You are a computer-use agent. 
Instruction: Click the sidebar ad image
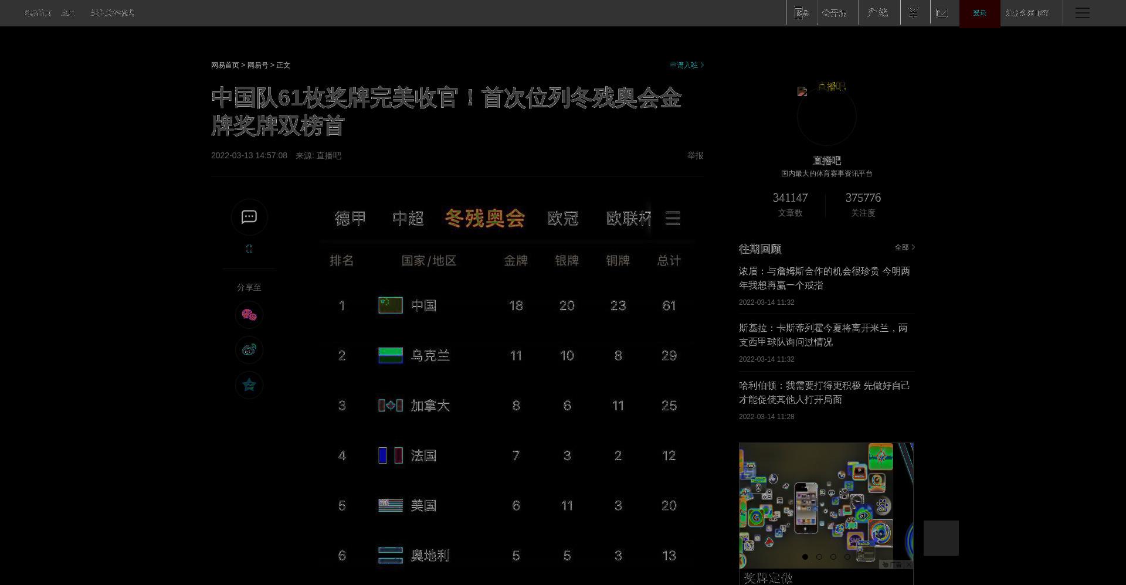click(x=826, y=505)
